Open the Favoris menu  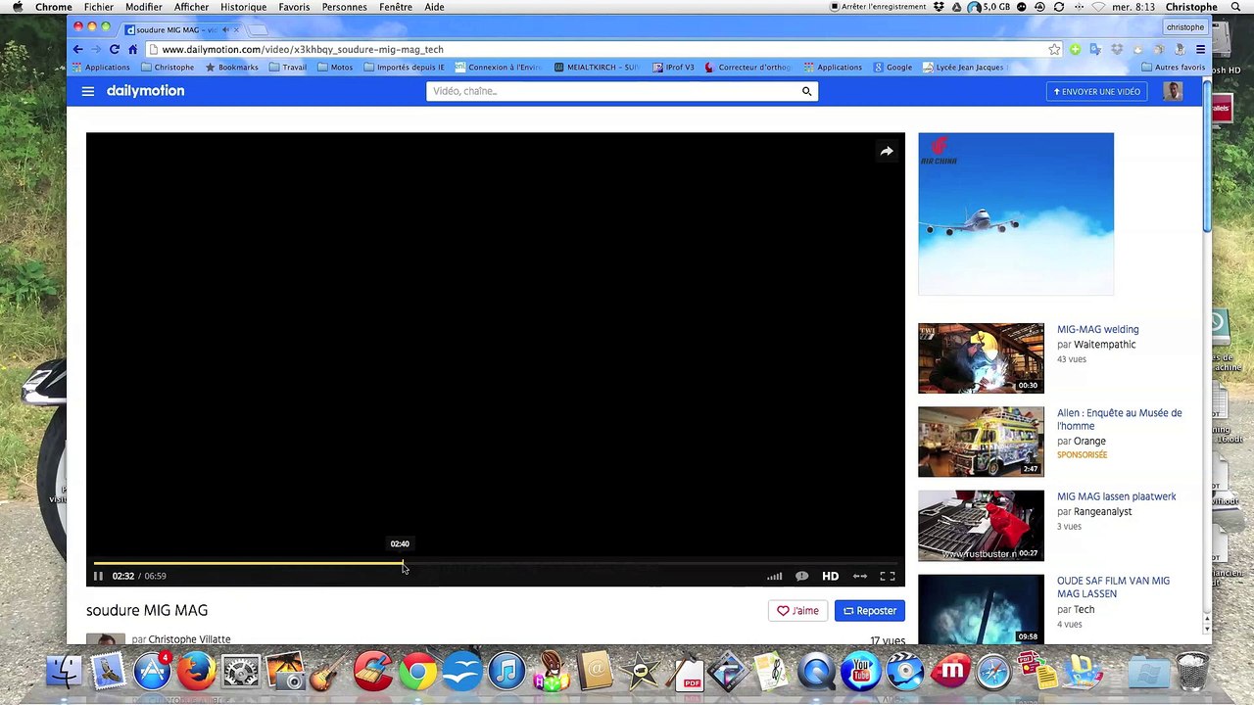point(294,7)
